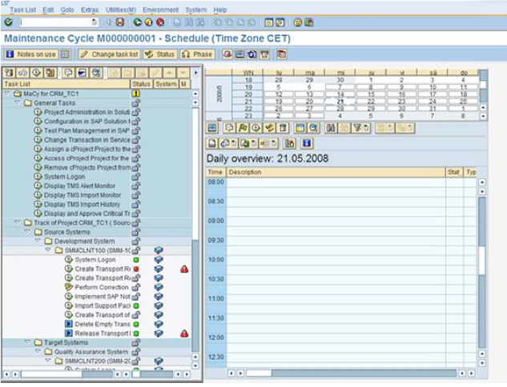Click the red warning icon on Release Transport row
The height and width of the screenshot is (387, 507).
pyautogui.click(x=184, y=333)
